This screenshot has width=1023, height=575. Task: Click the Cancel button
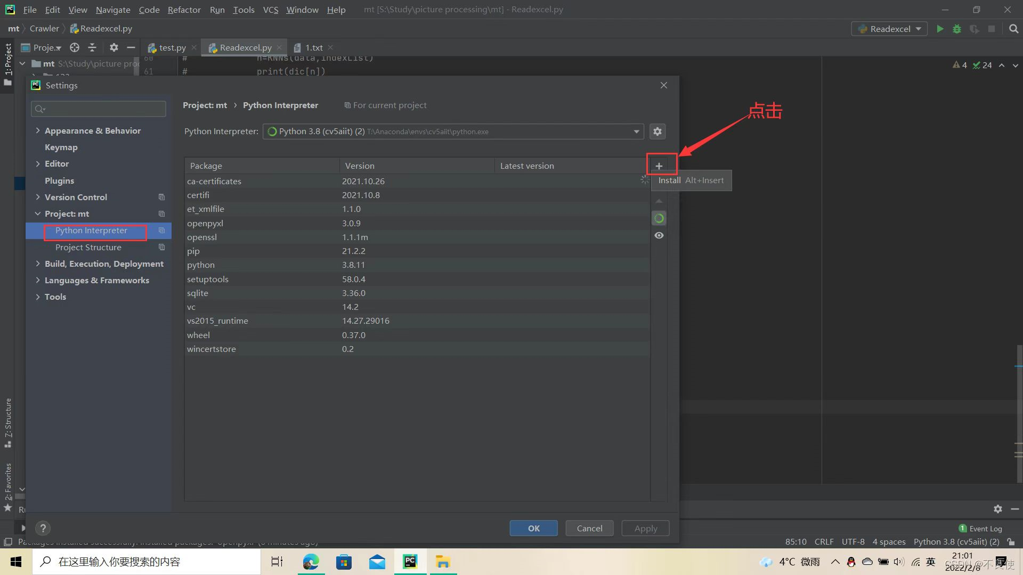pyautogui.click(x=589, y=528)
